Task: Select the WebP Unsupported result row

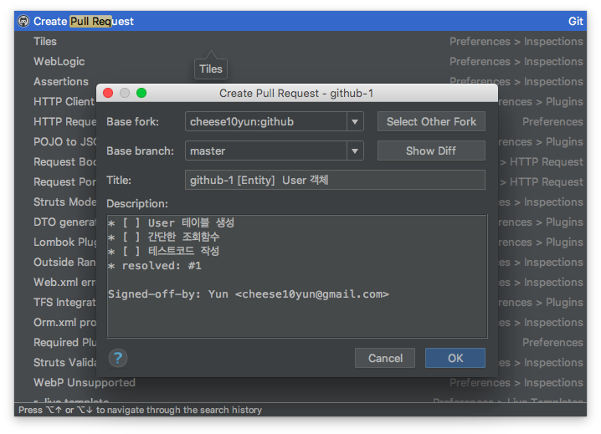Action: [x=300, y=382]
